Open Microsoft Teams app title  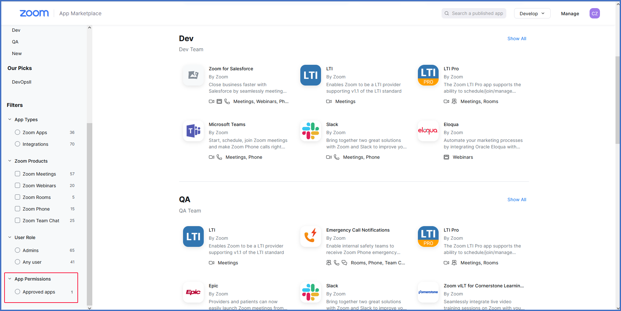pos(227,124)
